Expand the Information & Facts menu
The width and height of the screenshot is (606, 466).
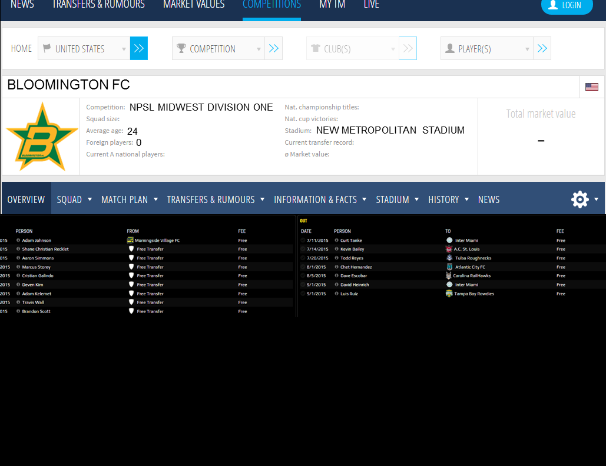[x=320, y=199]
